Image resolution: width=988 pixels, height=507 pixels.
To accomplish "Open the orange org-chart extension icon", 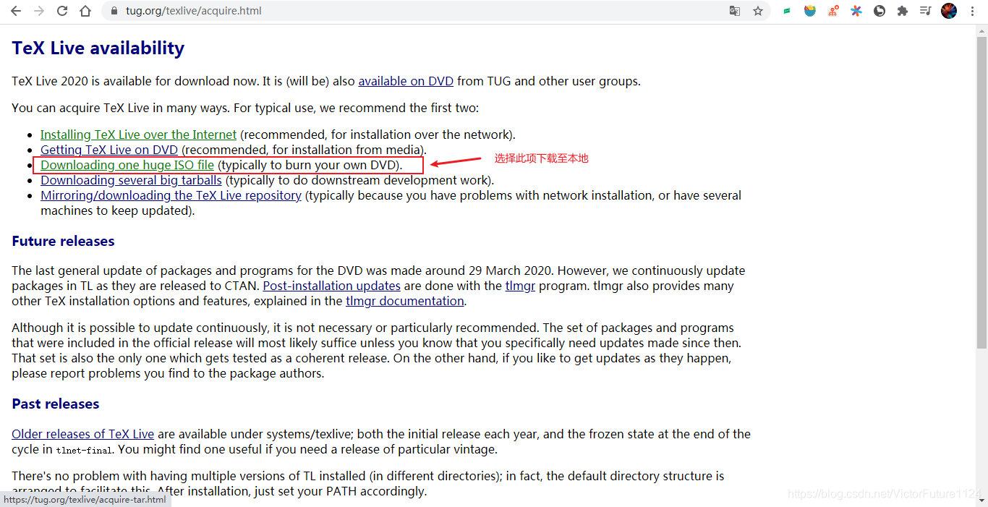I will pos(833,11).
